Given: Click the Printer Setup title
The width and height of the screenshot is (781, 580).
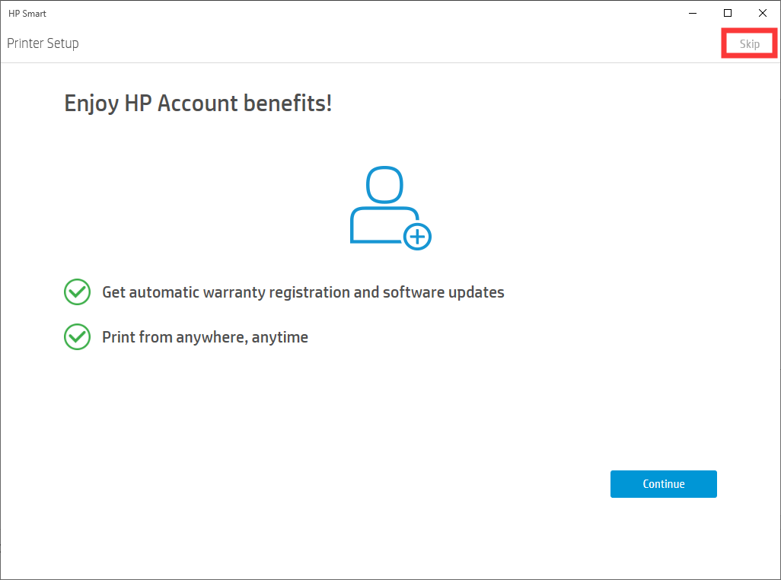Looking at the screenshot, I should 43,43.
